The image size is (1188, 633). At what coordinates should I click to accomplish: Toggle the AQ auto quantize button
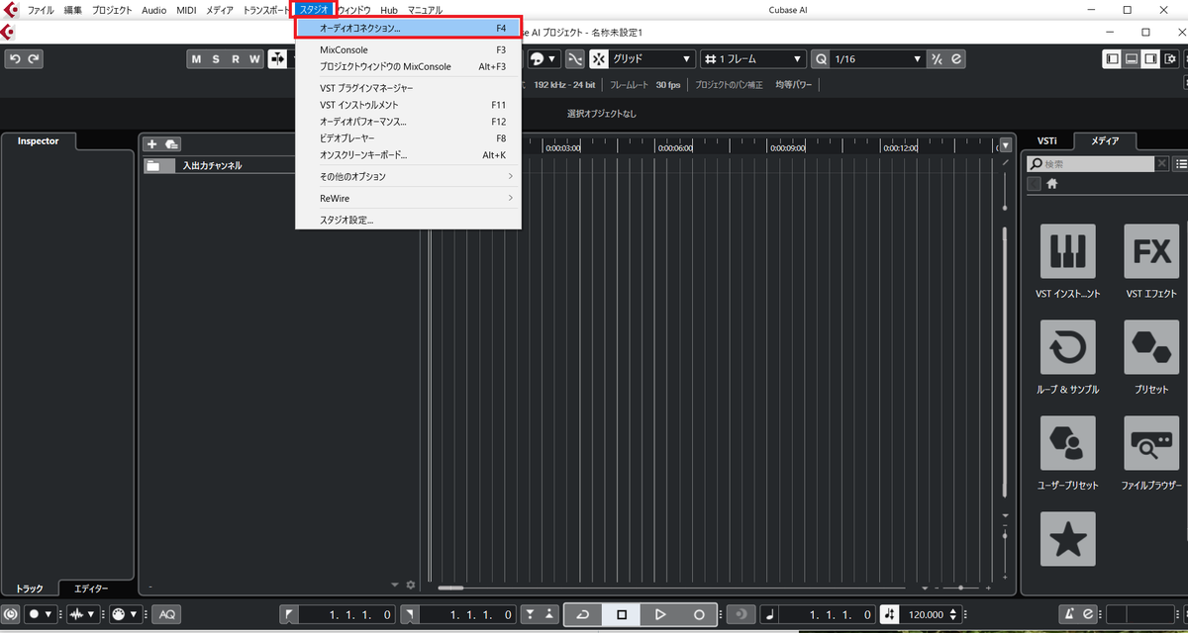tap(165, 614)
